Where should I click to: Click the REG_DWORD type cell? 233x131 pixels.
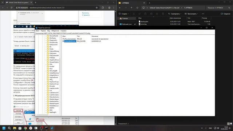pyautogui.click(x=81, y=41)
